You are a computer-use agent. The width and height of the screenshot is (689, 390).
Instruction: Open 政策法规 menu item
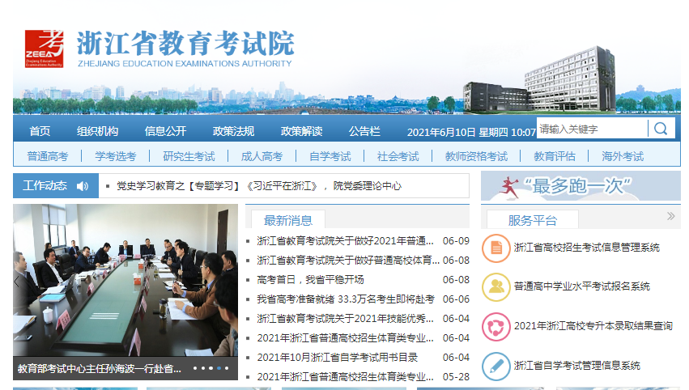pos(233,131)
